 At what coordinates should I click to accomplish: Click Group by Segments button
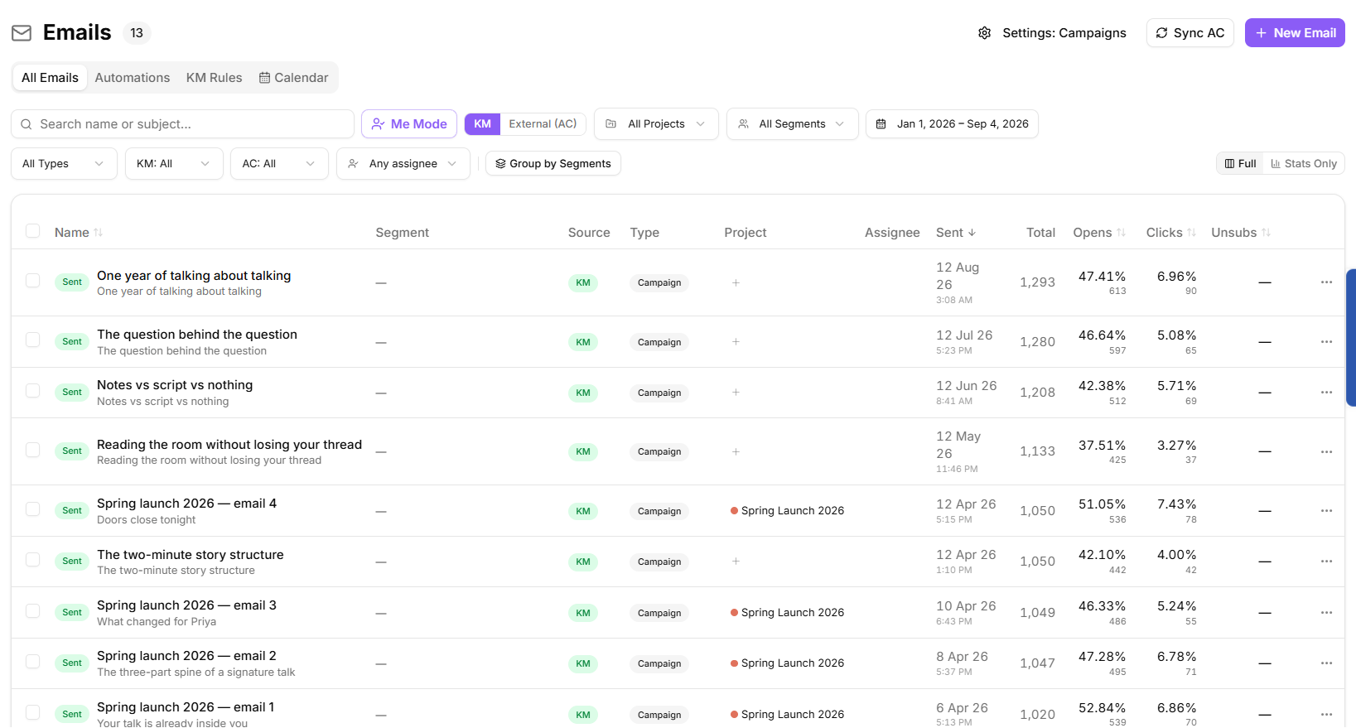pos(553,164)
